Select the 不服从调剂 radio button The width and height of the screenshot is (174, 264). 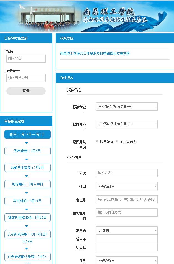(x=117, y=141)
